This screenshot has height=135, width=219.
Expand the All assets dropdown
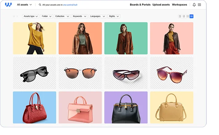24,5
